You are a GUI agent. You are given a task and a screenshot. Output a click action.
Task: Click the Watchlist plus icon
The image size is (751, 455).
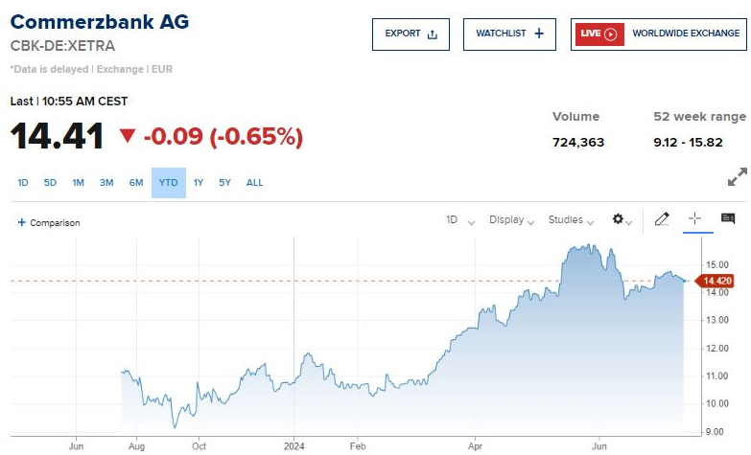coord(539,34)
